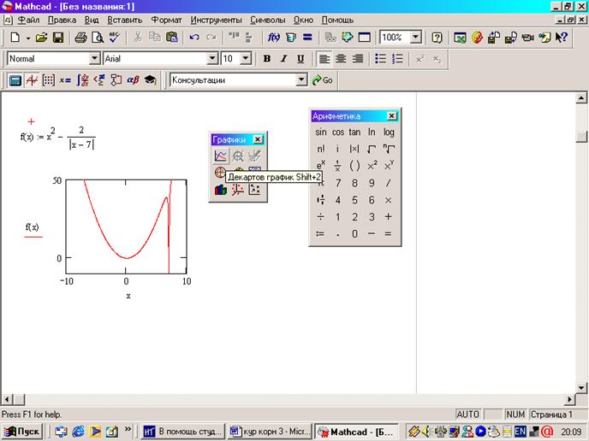Click the Cartesian X-Y plot icon in Графики
Image resolution: width=589 pixels, height=441 pixels.
221,156
